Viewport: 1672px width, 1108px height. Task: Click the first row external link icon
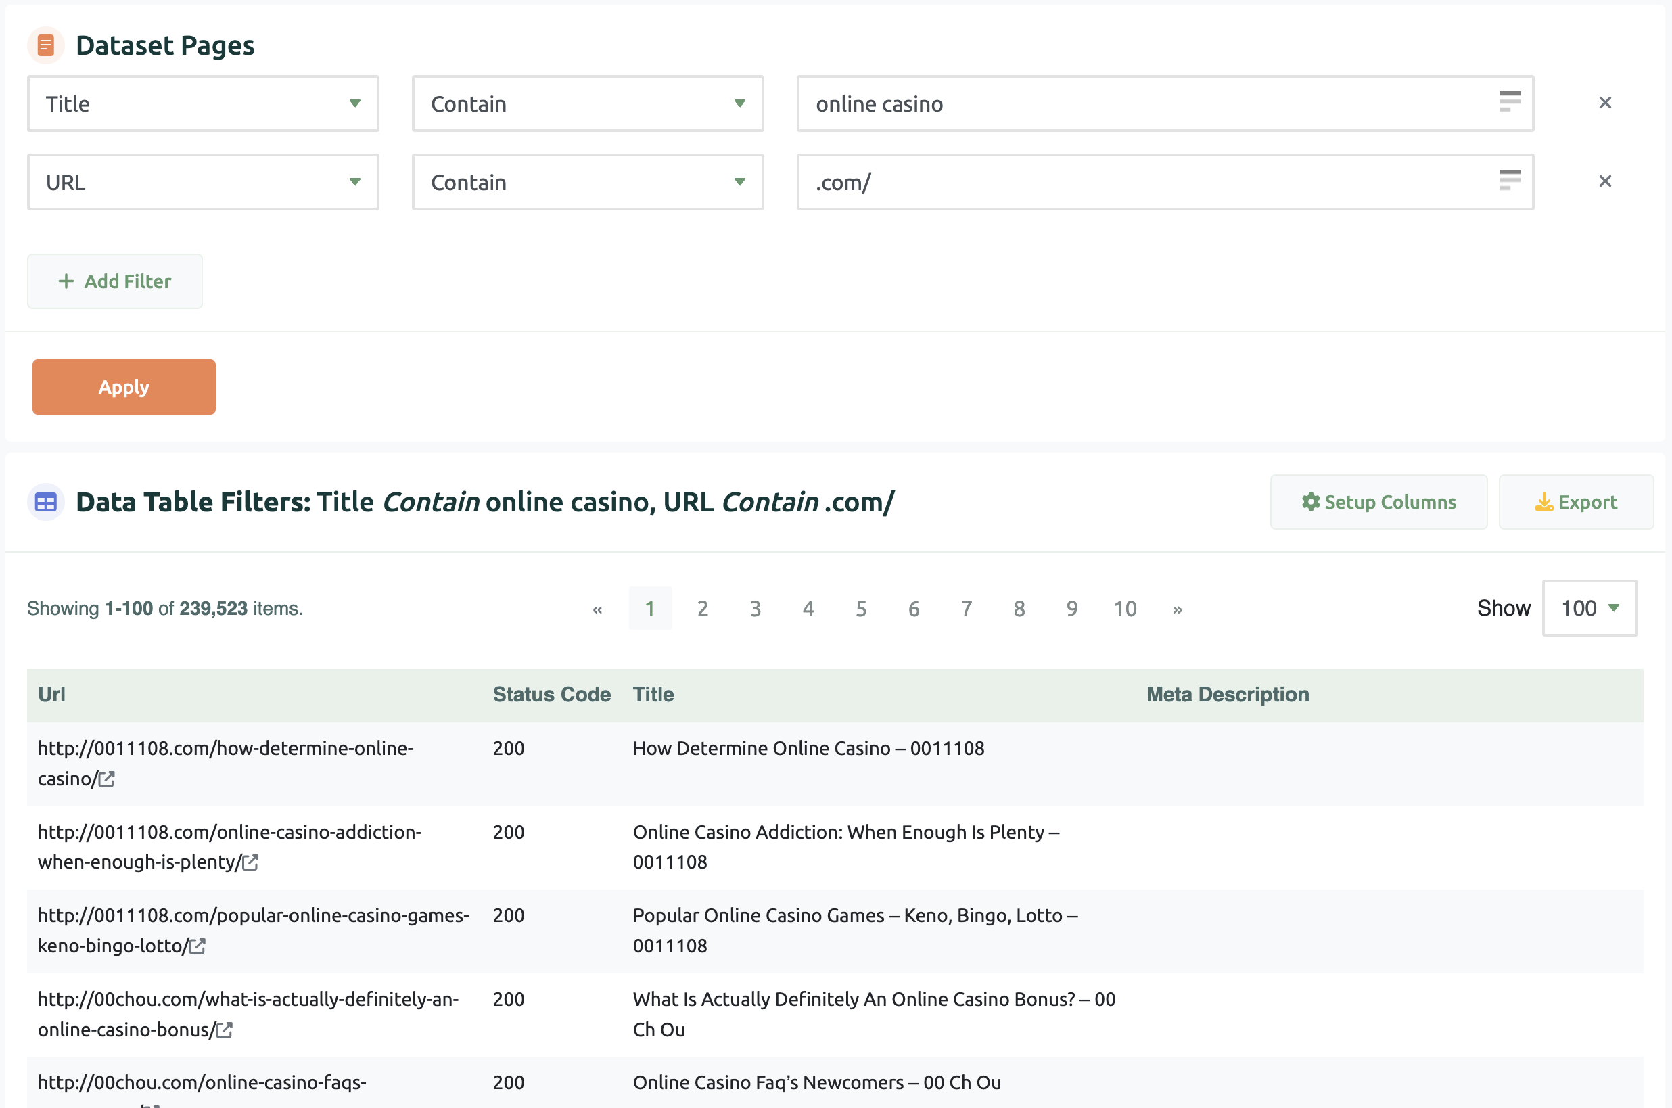tap(109, 778)
